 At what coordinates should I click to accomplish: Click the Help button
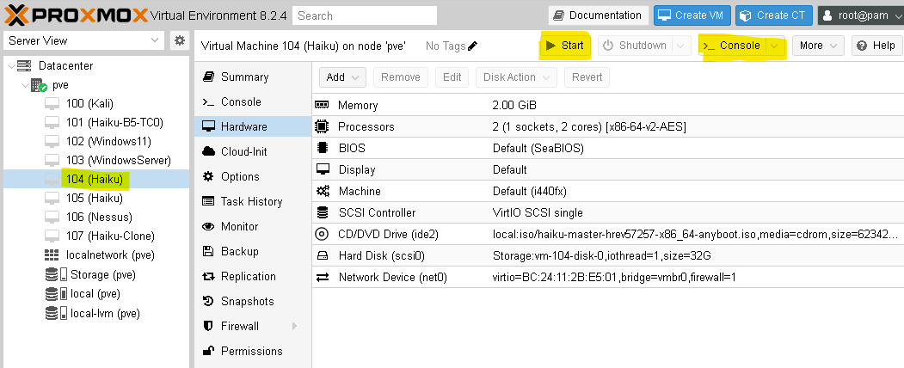876,46
